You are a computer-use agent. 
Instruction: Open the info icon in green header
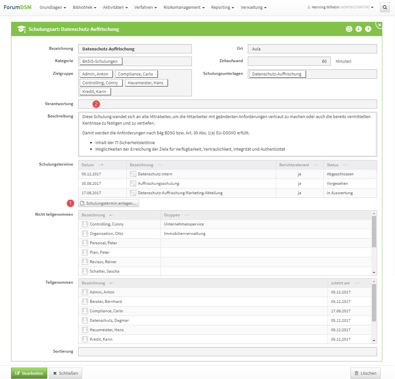point(359,29)
